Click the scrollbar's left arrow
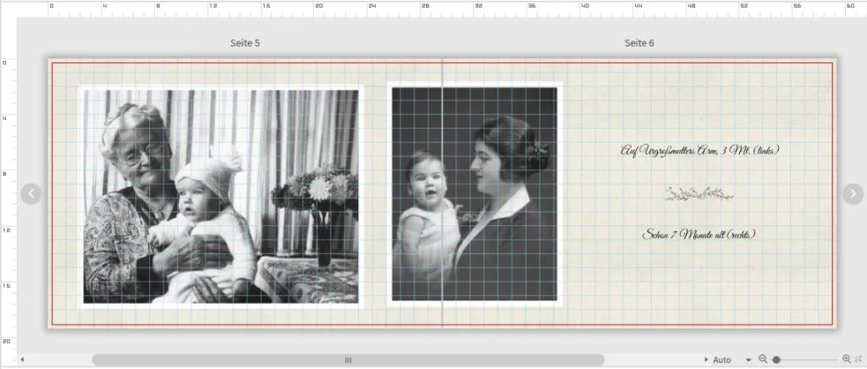Screen dimensions: 867x369 pyautogui.click(x=22, y=360)
